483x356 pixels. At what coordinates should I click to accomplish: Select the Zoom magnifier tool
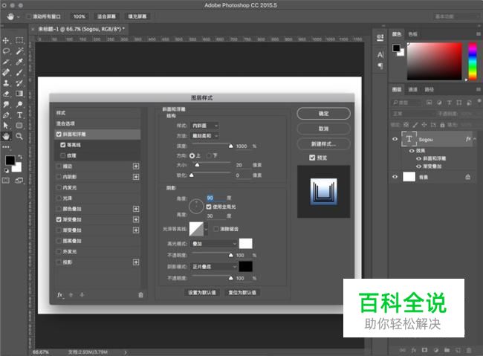click(x=19, y=136)
